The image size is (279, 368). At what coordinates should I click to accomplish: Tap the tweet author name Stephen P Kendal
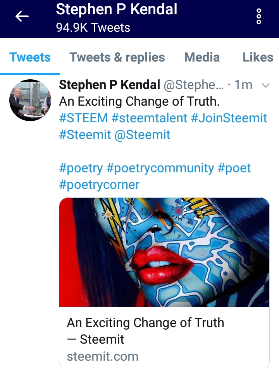click(x=110, y=85)
